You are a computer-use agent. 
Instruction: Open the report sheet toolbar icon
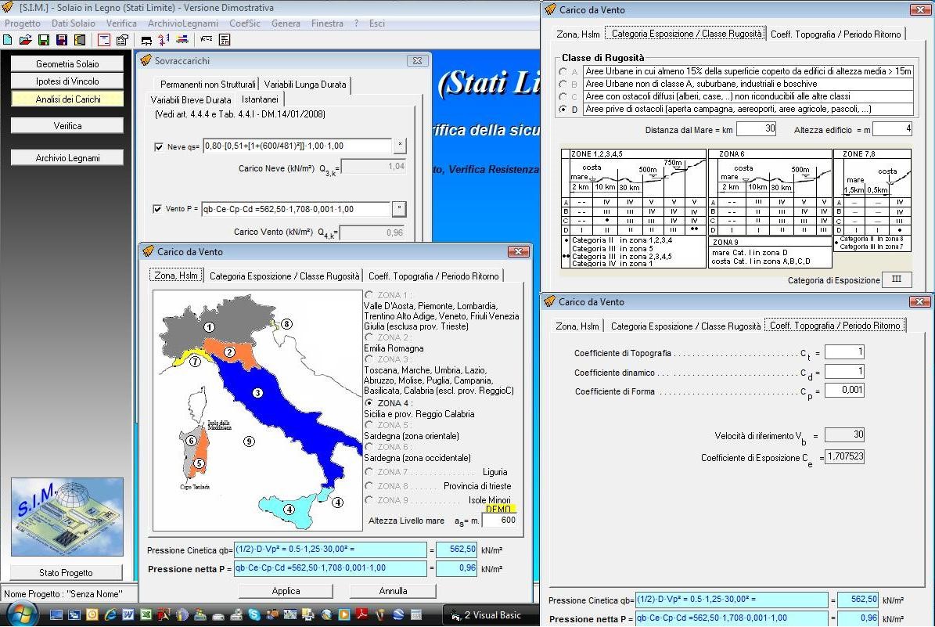coord(225,40)
